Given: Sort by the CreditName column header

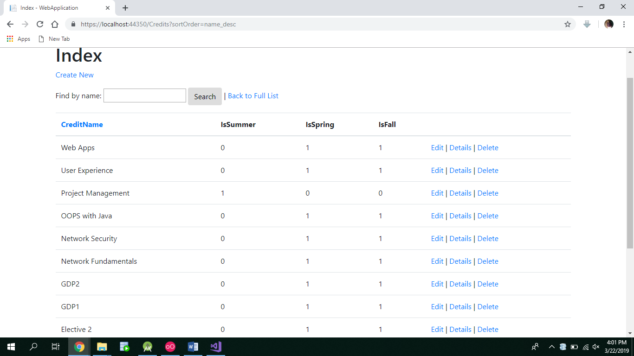Looking at the screenshot, I should click(x=82, y=124).
